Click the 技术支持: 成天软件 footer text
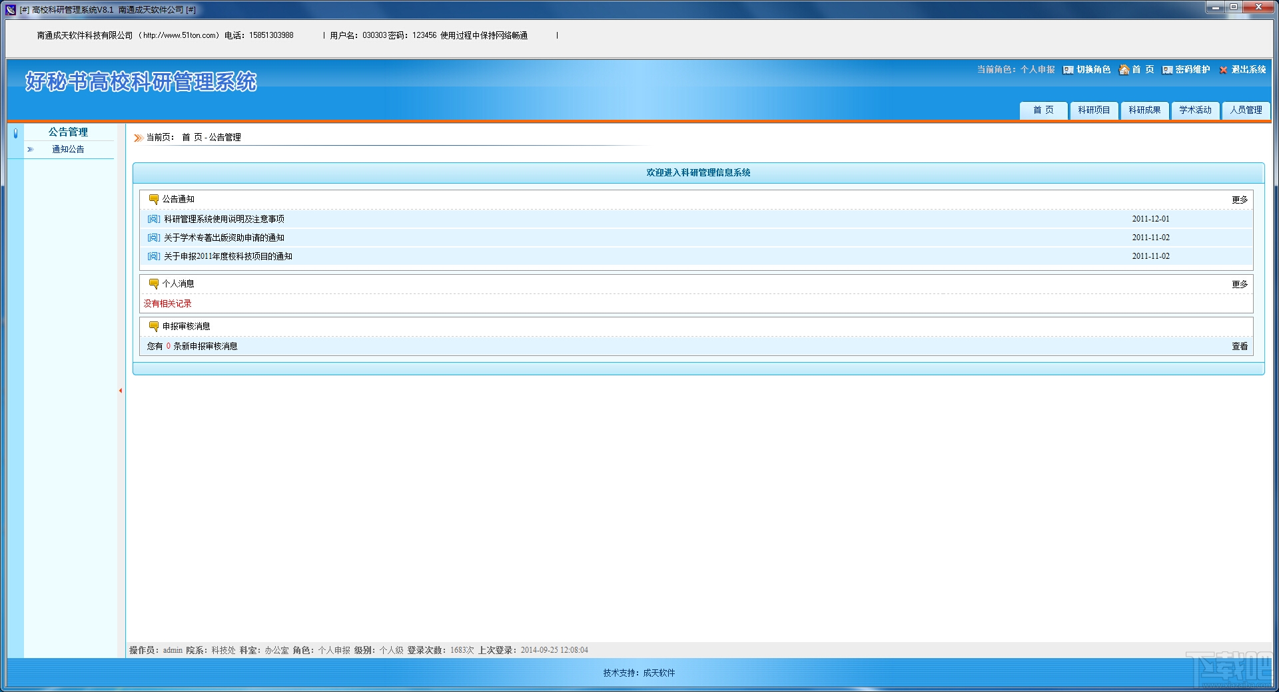The image size is (1279, 692). coord(639,673)
